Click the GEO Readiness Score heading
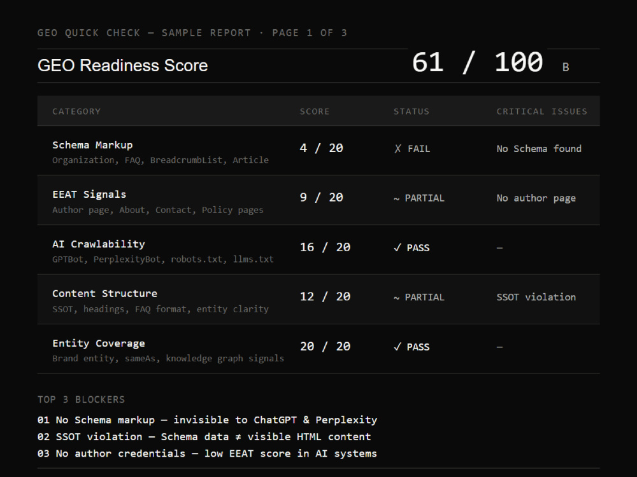 tap(122, 66)
